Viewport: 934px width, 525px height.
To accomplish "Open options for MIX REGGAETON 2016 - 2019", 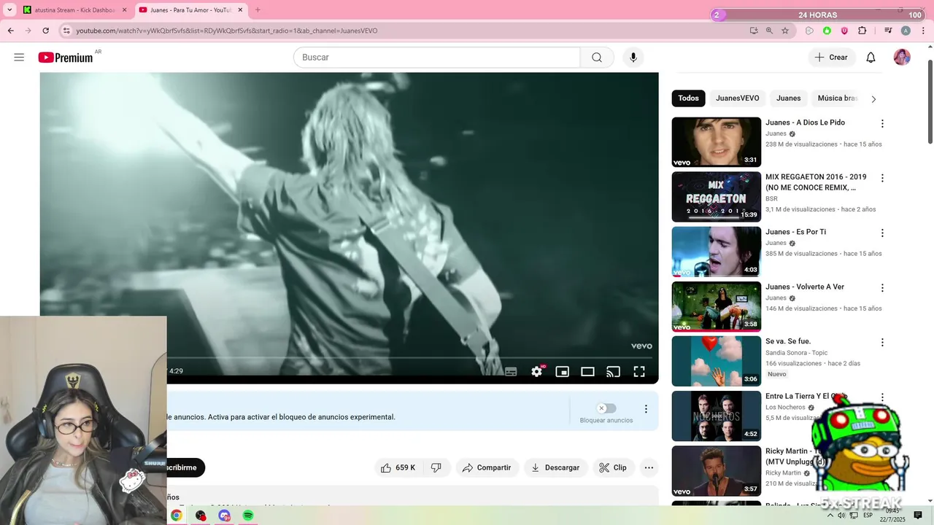I will coord(882,178).
